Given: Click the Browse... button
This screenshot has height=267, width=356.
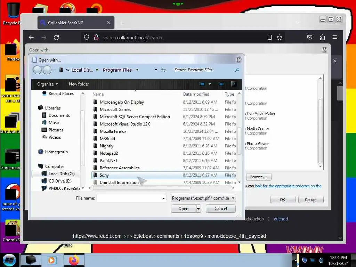Looking at the screenshot, I should point(258,177).
